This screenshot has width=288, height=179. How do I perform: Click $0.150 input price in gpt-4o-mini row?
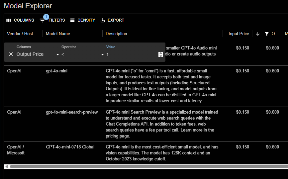tap(242, 71)
